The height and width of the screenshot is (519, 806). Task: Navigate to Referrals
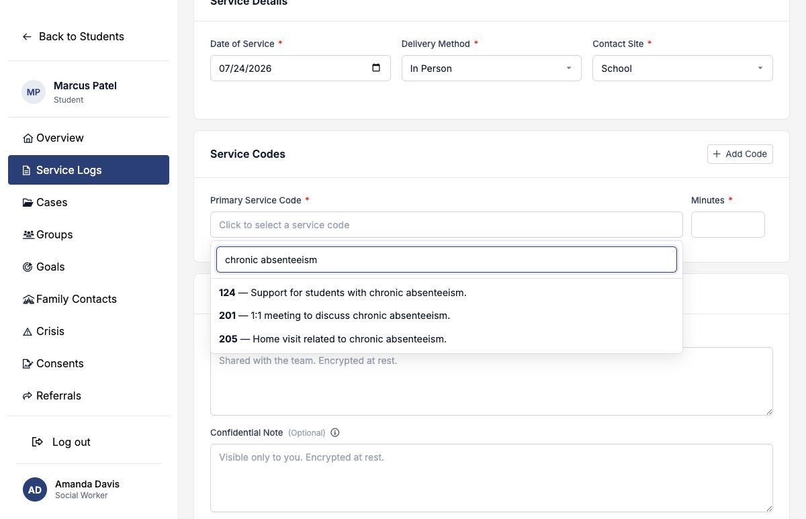click(x=89, y=395)
